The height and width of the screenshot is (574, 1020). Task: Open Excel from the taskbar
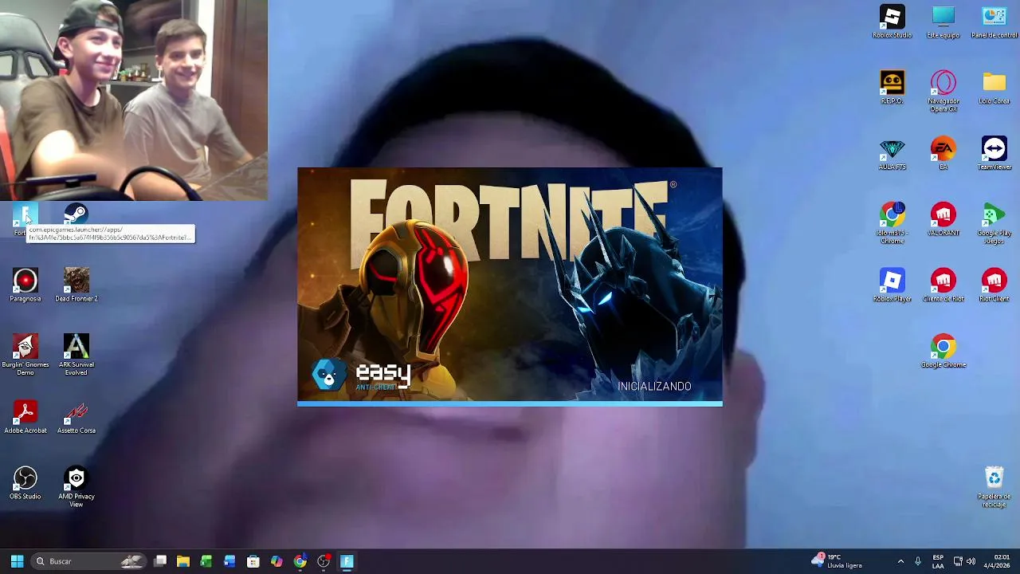point(206,561)
